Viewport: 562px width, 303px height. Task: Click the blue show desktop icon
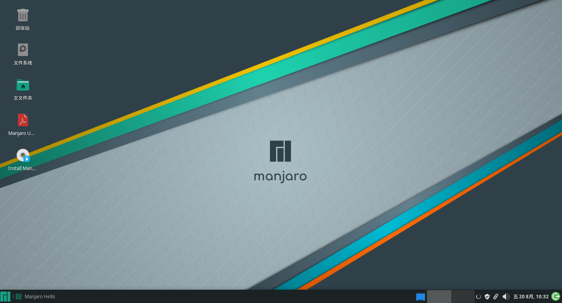(421, 297)
